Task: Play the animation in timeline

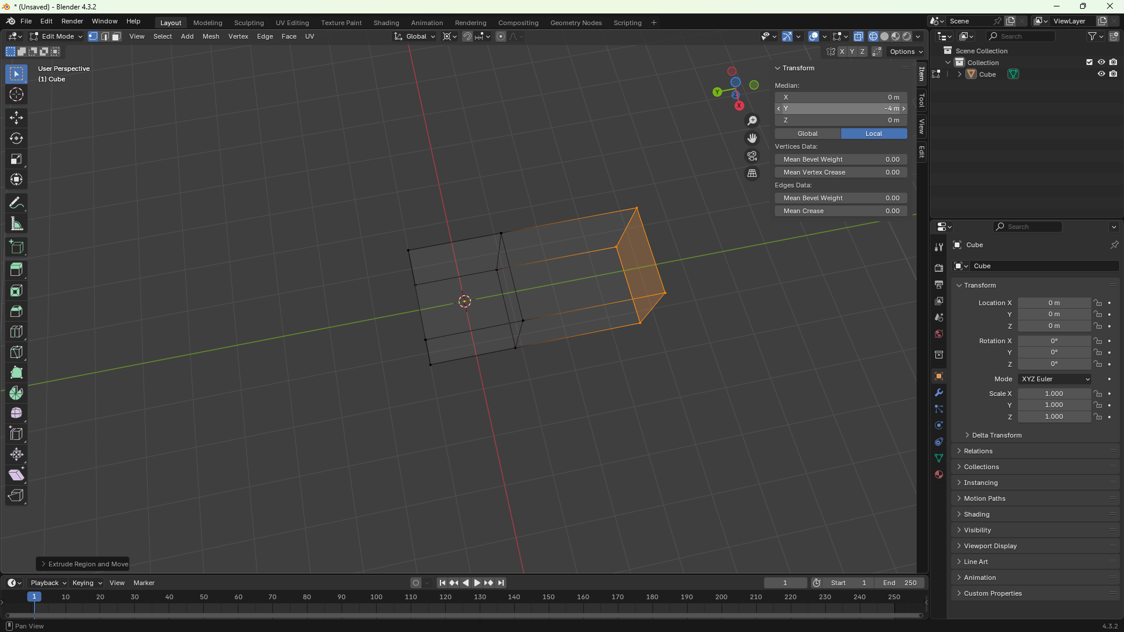Action: coord(477,583)
